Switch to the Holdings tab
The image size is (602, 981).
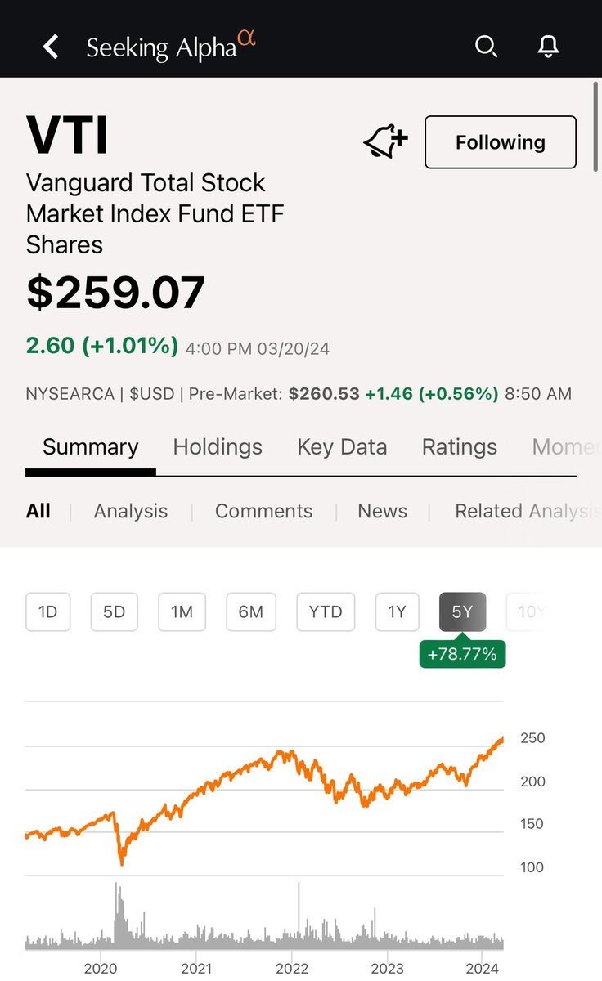click(218, 447)
